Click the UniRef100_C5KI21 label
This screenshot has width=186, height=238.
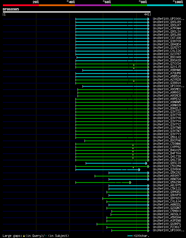coord(167,188)
